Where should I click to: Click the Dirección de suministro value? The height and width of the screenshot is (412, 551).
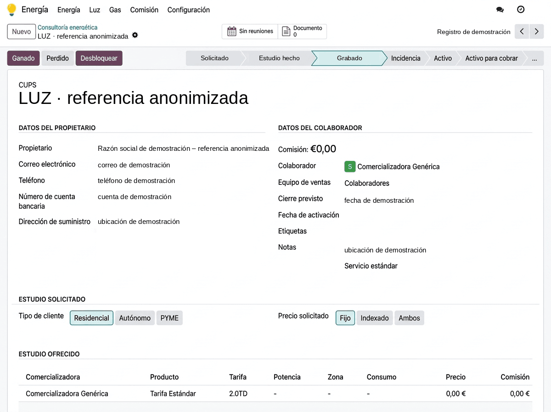click(x=139, y=222)
